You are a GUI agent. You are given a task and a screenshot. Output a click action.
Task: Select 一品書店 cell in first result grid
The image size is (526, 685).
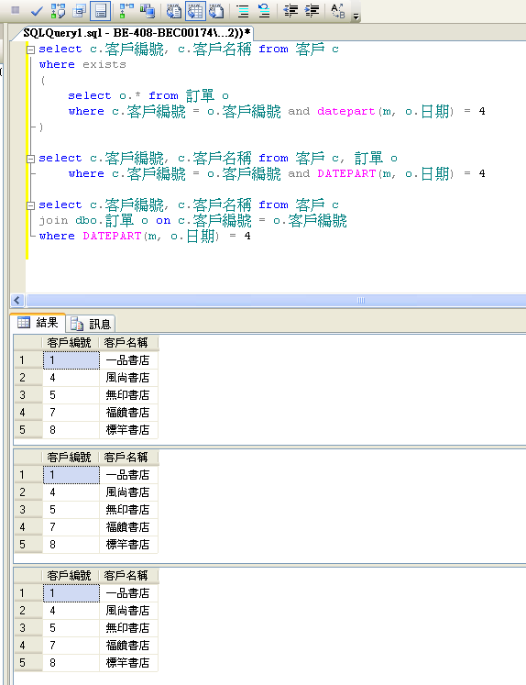128,360
